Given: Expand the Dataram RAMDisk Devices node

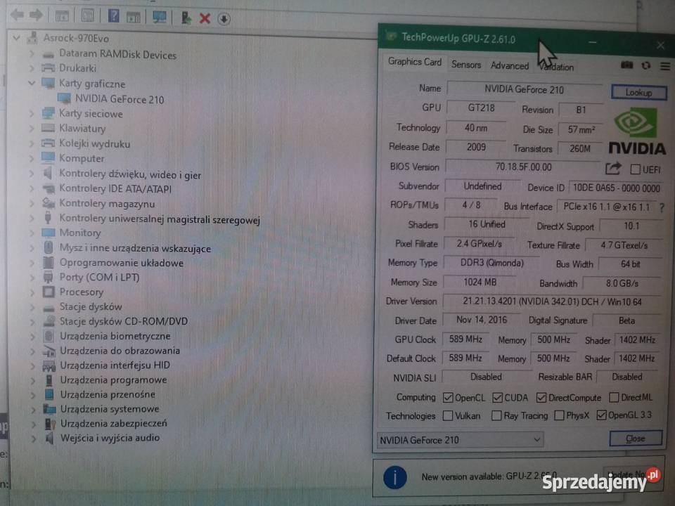Looking at the screenshot, I should (x=32, y=54).
